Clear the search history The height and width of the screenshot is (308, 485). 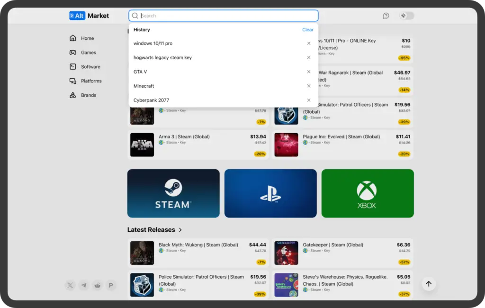pos(307,30)
